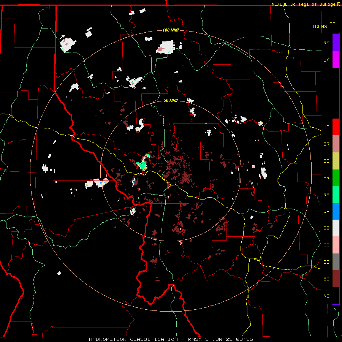
Task: Click the UK legend label
Action: tap(326, 60)
